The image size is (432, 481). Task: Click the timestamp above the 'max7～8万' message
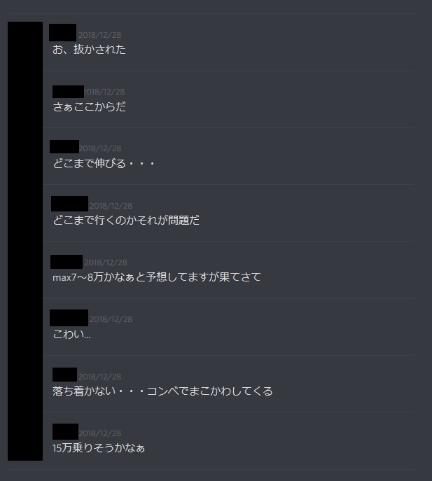[x=106, y=263]
